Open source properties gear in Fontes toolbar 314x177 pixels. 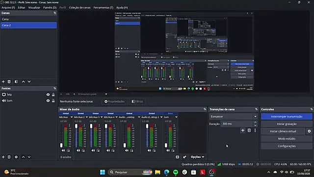pyautogui.click(x=16, y=157)
